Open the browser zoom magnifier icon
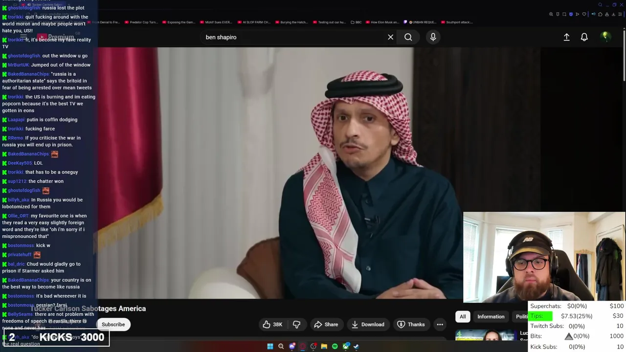The width and height of the screenshot is (626, 352). coord(551,14)
